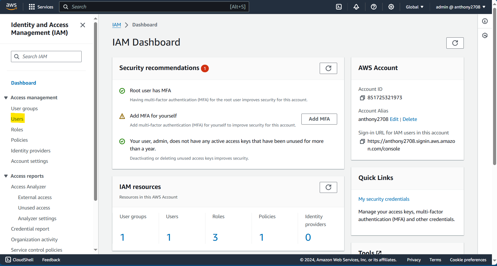Open Access Analyzer in the sidebar
Image resolution: width=497 pixels, height=266 pixels.
click(28, 187)
